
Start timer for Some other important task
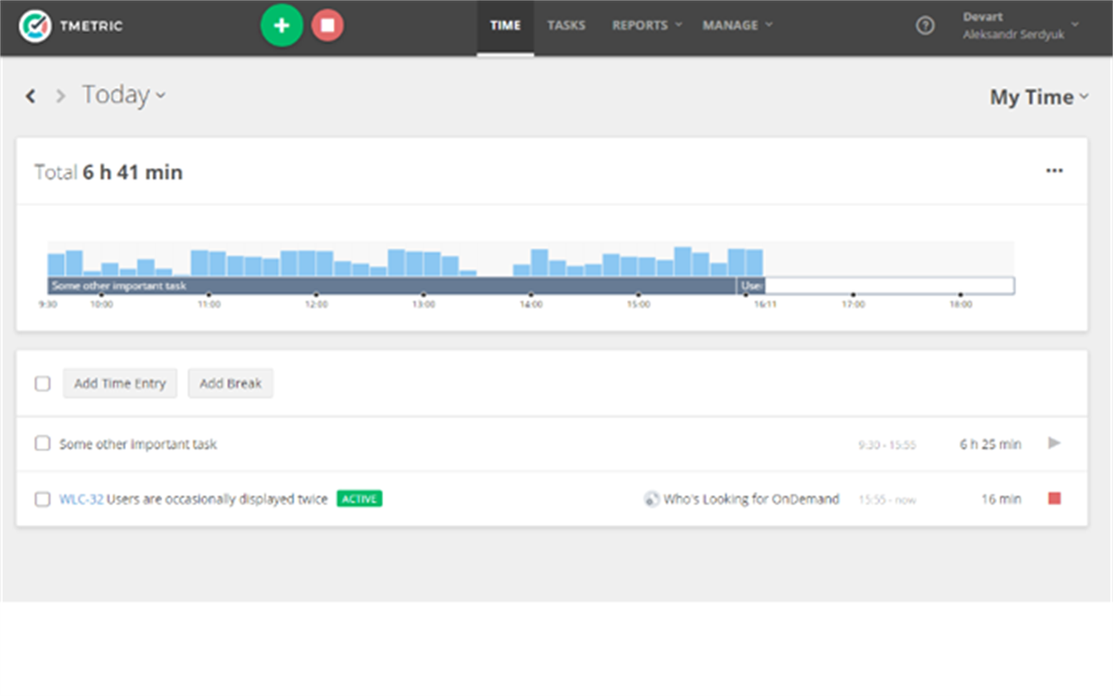pyautogui.click(x=1055, y=443)
